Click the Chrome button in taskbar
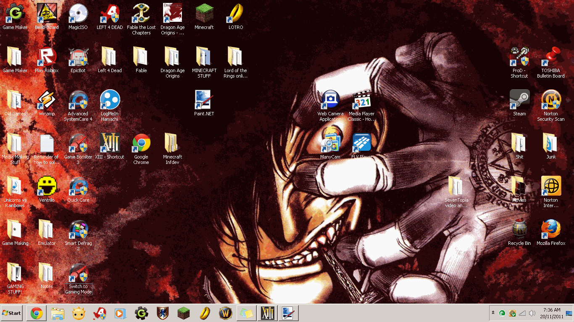 pos(37,313)
